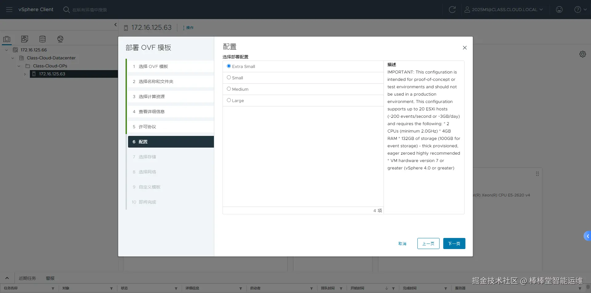Open the smiley feedback icon
This screenshot has height=293, width=591.
pyautogui.click(x=559, y=10)
